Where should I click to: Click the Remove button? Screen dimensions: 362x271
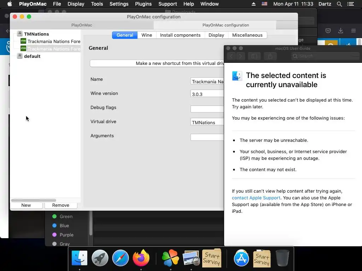(61, 205)
